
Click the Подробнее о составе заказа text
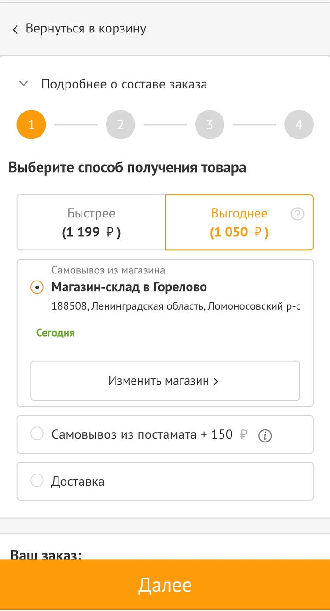click(x=124, y=84)
